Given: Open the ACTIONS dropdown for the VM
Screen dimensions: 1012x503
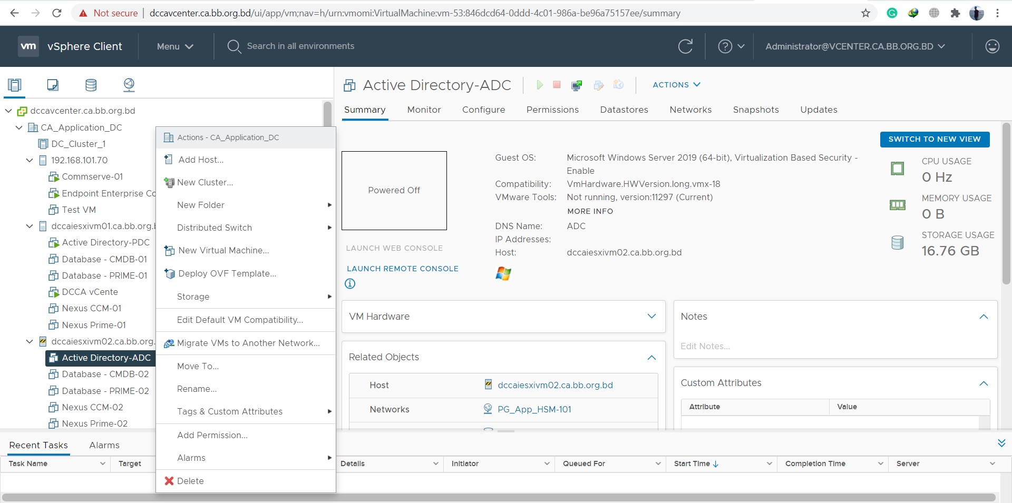Looking at the screenshot, I should 676,85.
